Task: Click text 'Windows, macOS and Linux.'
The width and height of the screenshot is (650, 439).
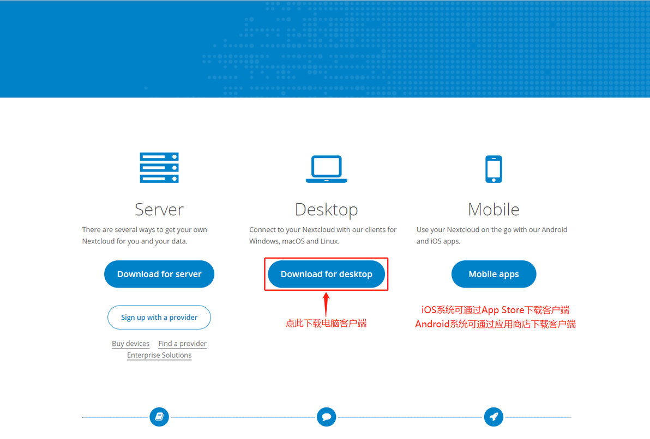Action: click(x=294, y=241)
